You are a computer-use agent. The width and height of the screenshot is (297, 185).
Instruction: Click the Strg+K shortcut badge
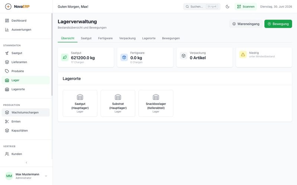click(212, 7)
